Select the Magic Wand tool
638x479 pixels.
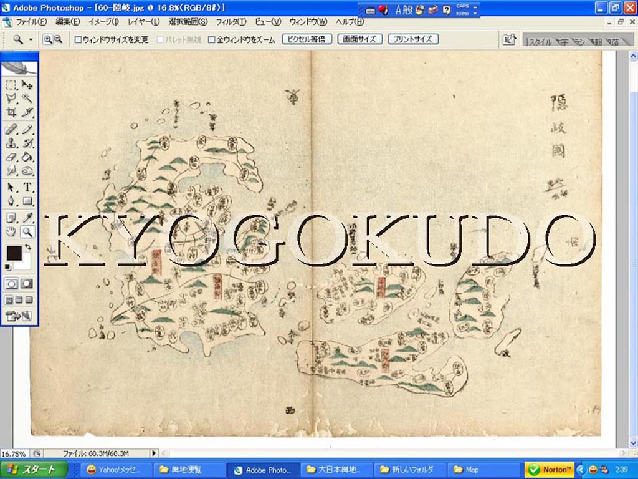pyautogui.click(x=27, y=98)
